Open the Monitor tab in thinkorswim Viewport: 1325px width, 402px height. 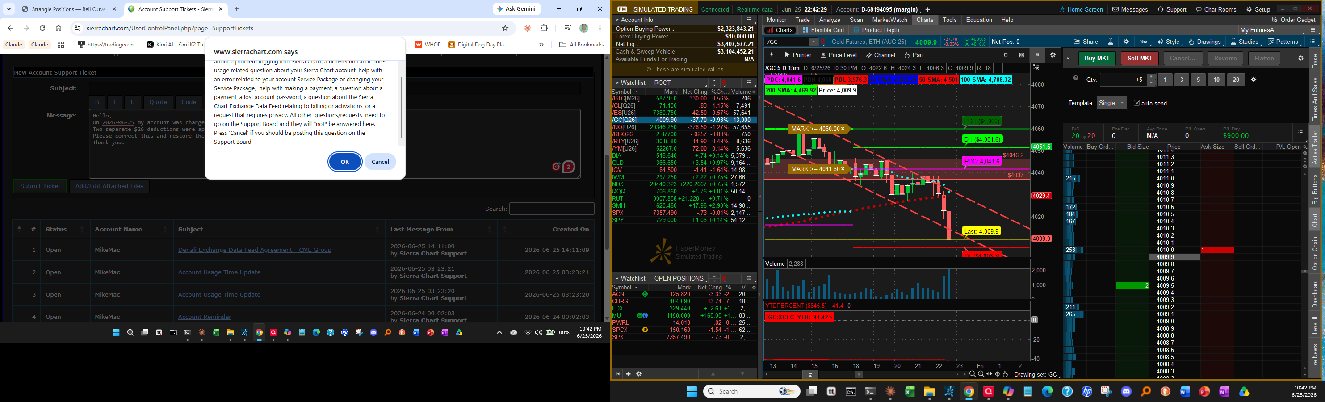(x=777, y=20)
